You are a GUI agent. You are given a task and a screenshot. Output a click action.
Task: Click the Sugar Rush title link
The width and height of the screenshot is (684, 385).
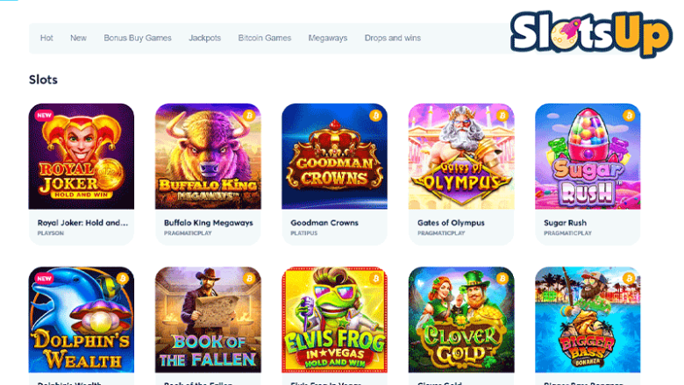pyautogui.click(x=565, y=223)
